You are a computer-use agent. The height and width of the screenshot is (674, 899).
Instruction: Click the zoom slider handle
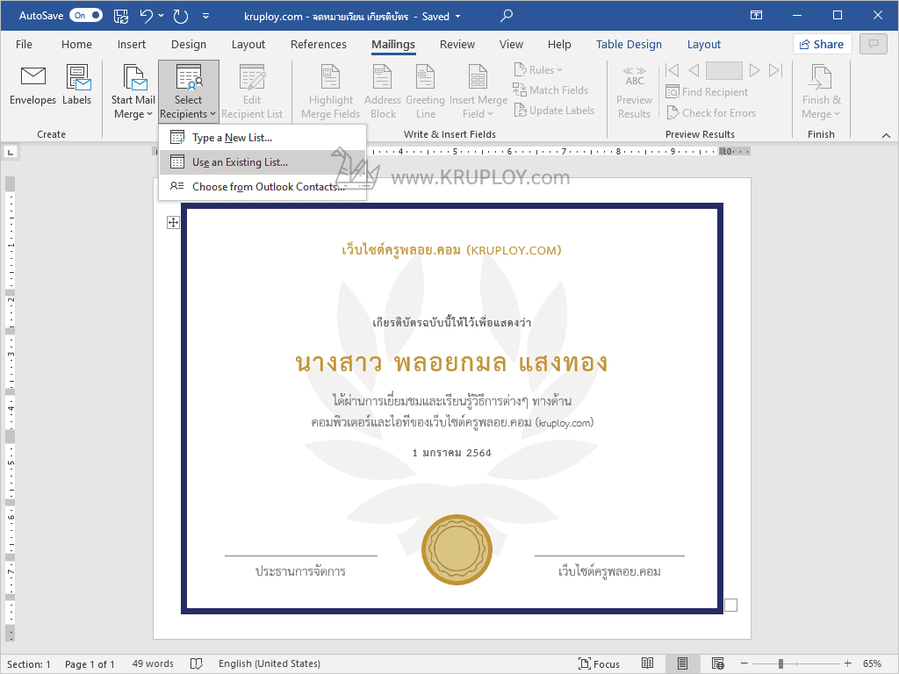(780, 663)
